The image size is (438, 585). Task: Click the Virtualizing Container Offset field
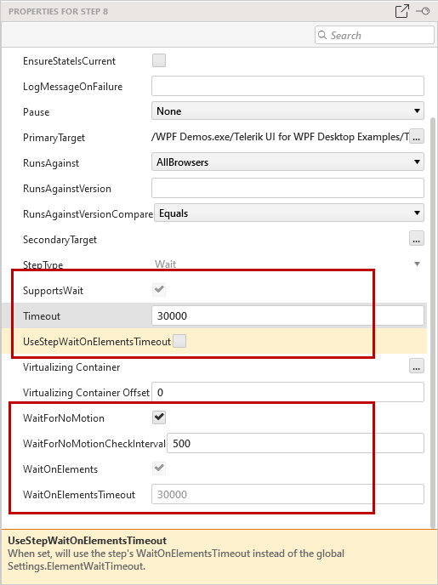click(287, 392)
